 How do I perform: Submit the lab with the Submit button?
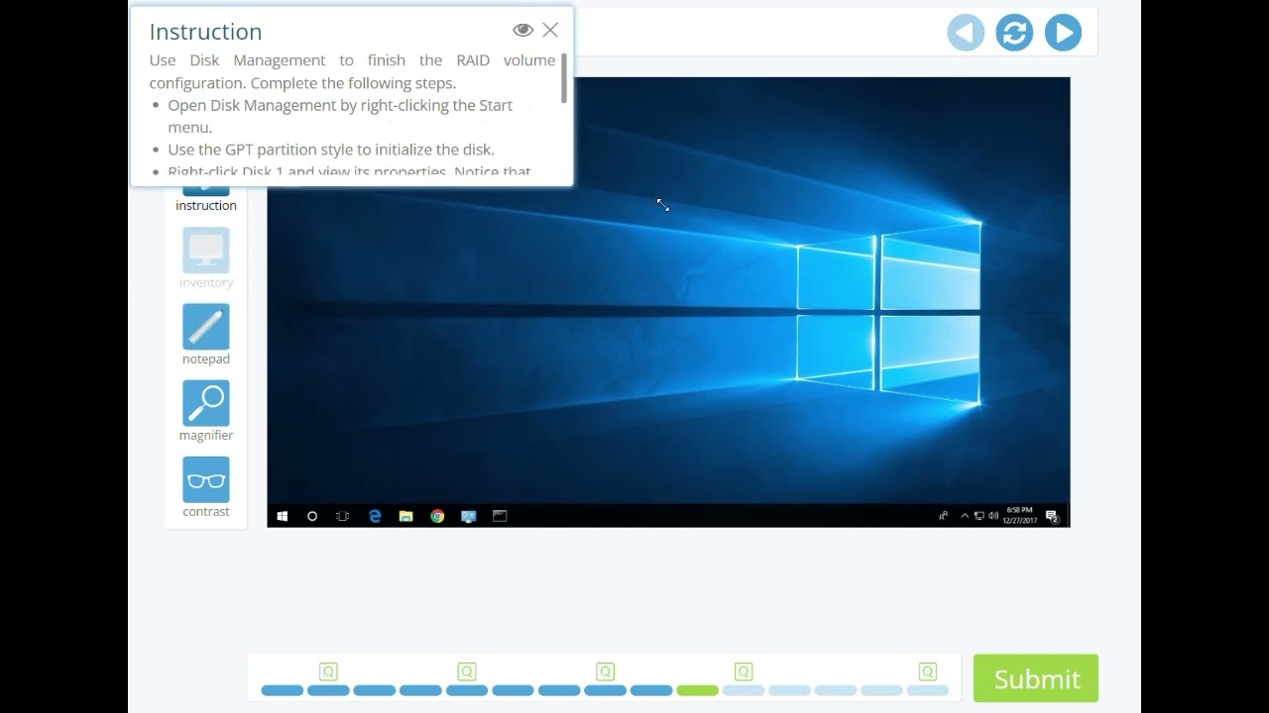click(1036, 678)
